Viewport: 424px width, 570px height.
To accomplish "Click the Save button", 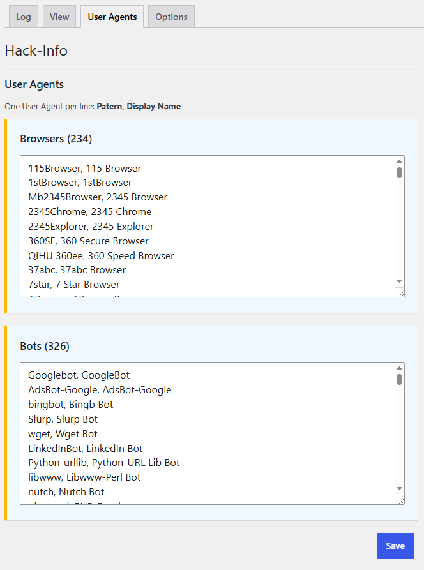I will point(395,546).
